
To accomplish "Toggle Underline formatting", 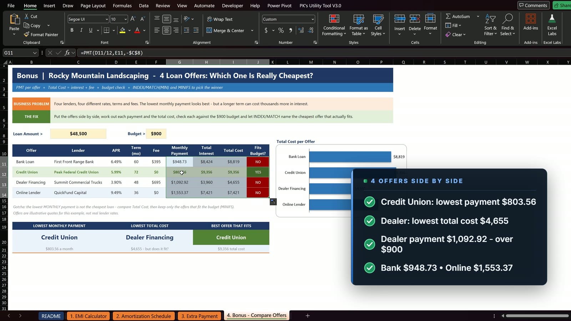I will click(x=91, y=30).
